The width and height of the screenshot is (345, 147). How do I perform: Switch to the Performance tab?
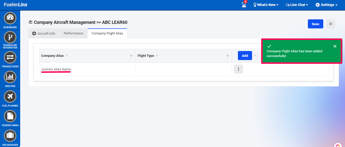click(73, 33)
